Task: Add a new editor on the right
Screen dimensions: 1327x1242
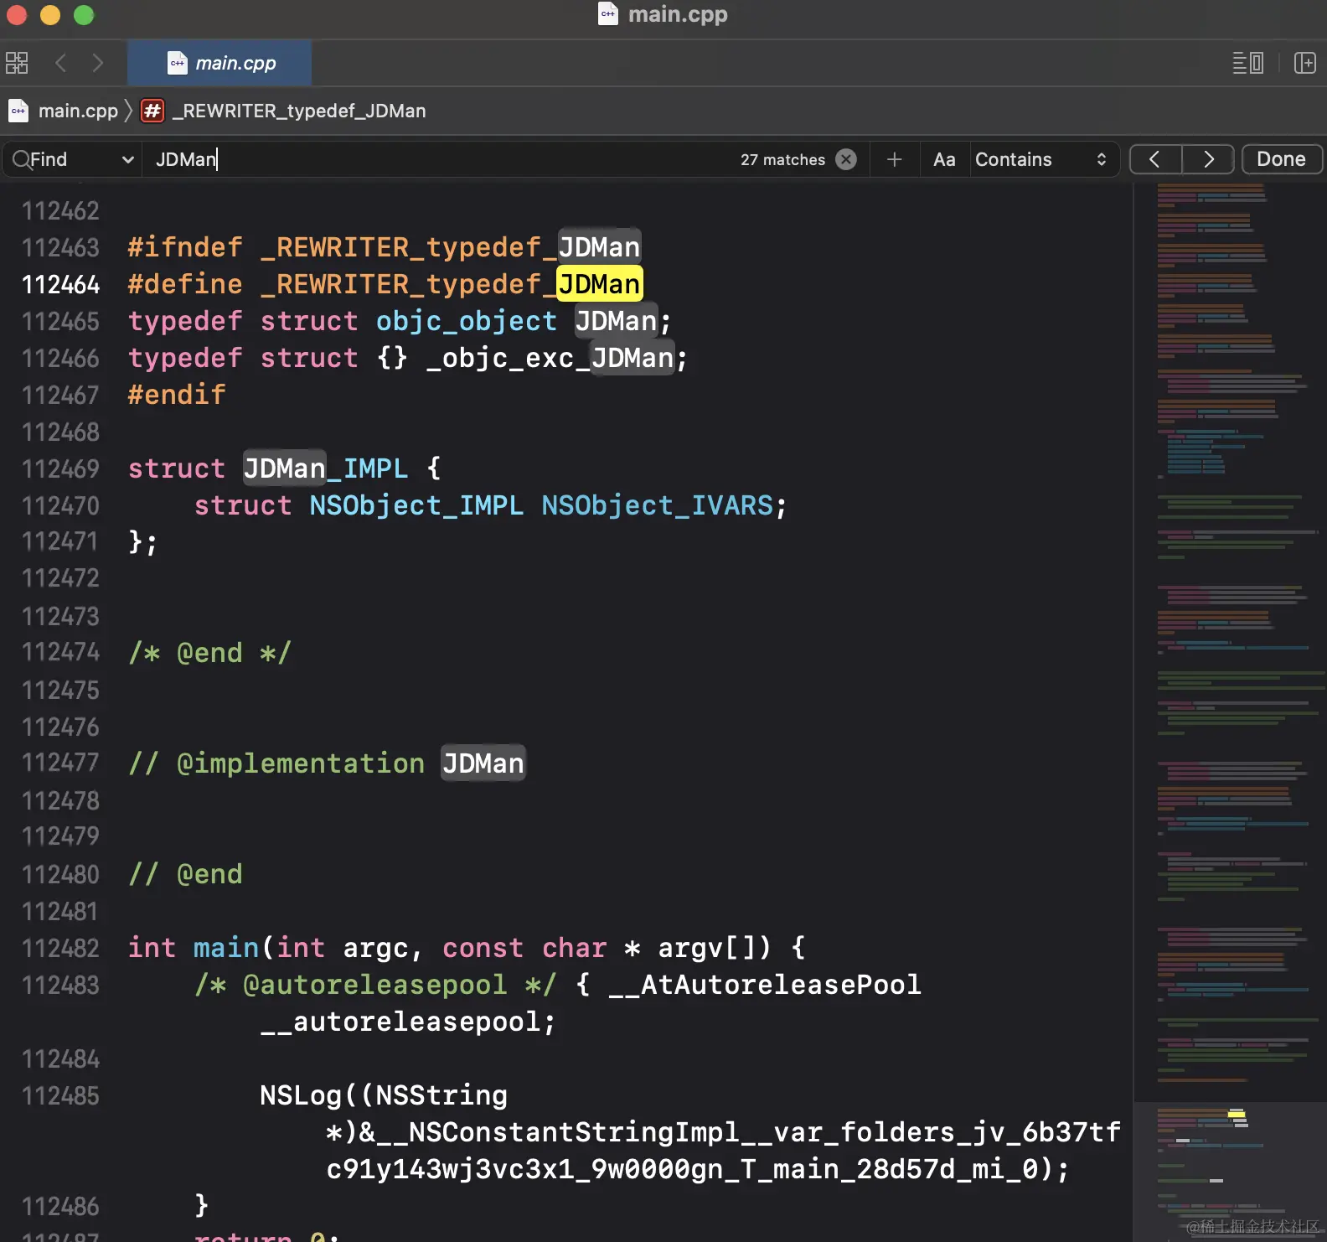Action: [x=1304, y=63]
